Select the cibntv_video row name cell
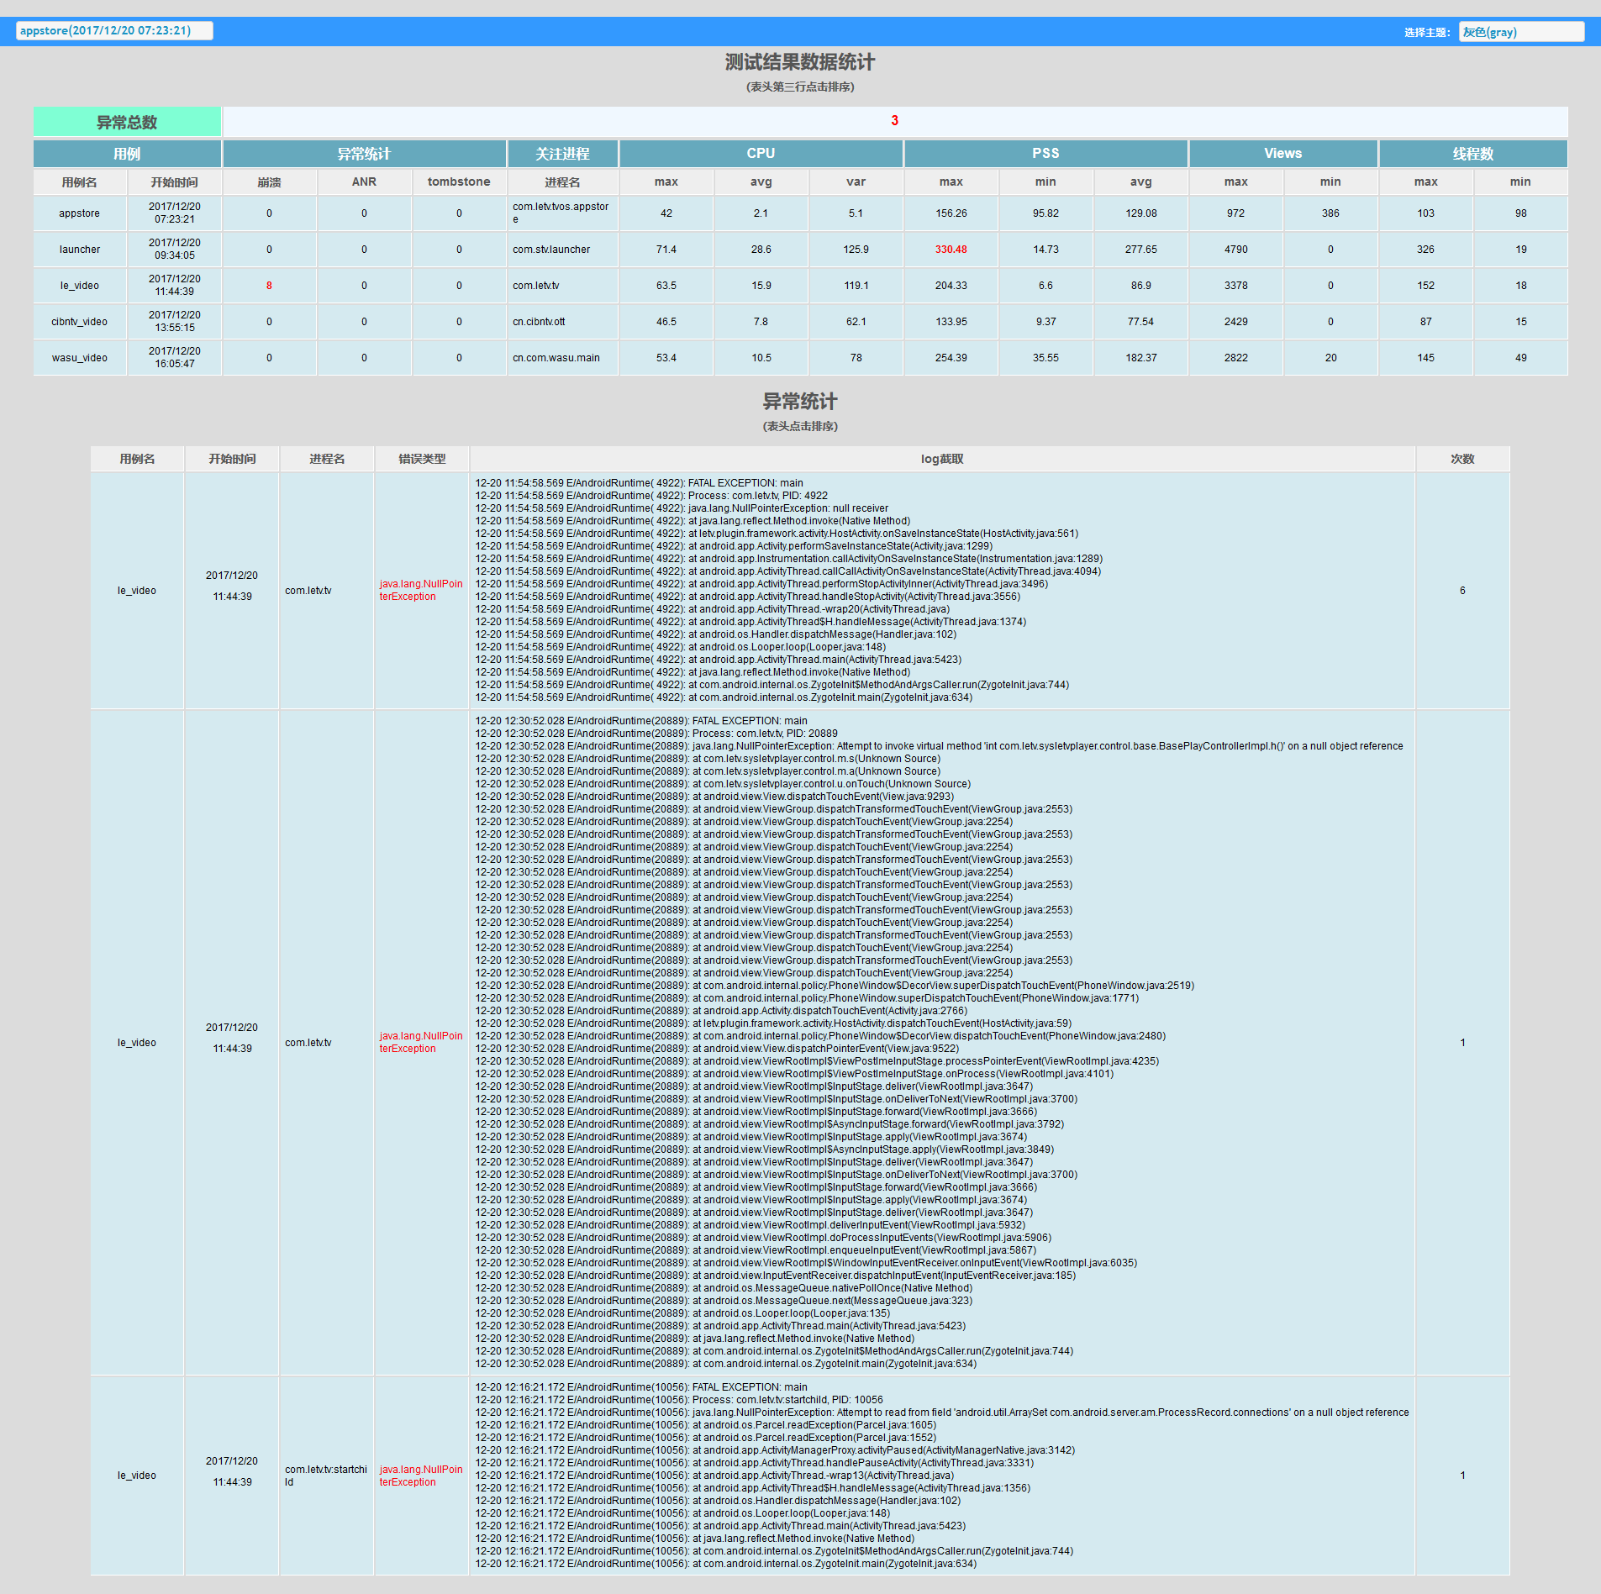 [x=80, y=322]
